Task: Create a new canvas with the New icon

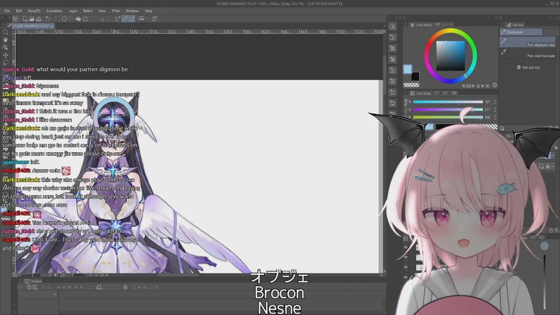Action: (25, 19)
